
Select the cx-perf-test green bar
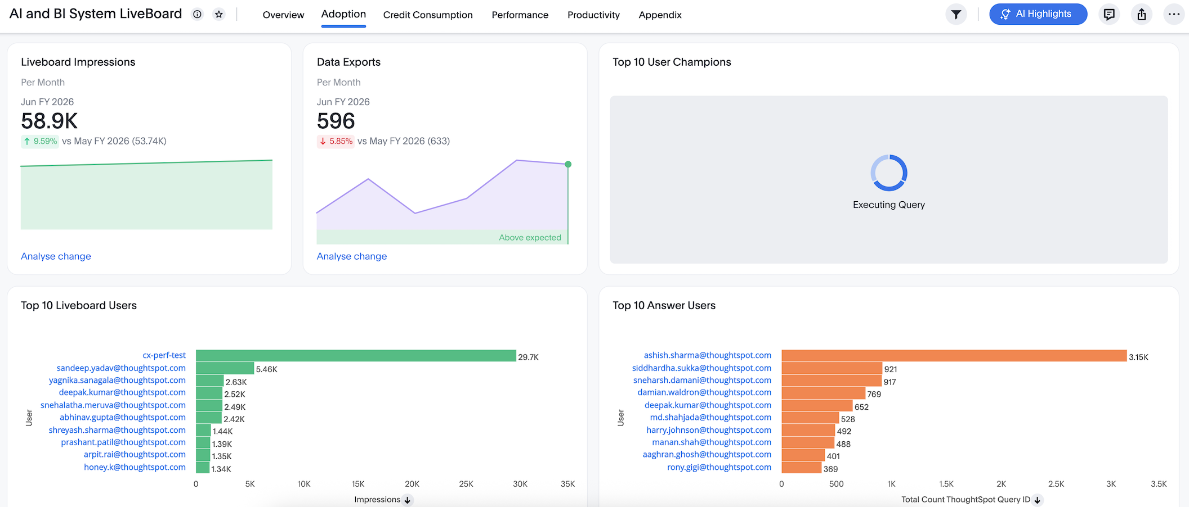(355, 356)
